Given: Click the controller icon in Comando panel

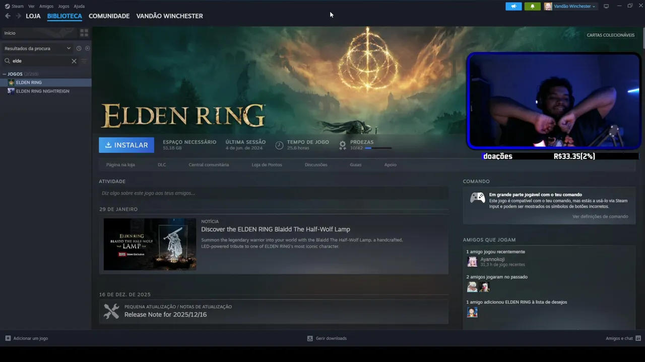Looking at the screenshot, I should 478,197.
